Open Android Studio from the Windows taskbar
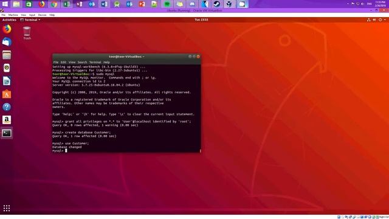This screenshot has height=219, width=389. click(x=117, y=4)
